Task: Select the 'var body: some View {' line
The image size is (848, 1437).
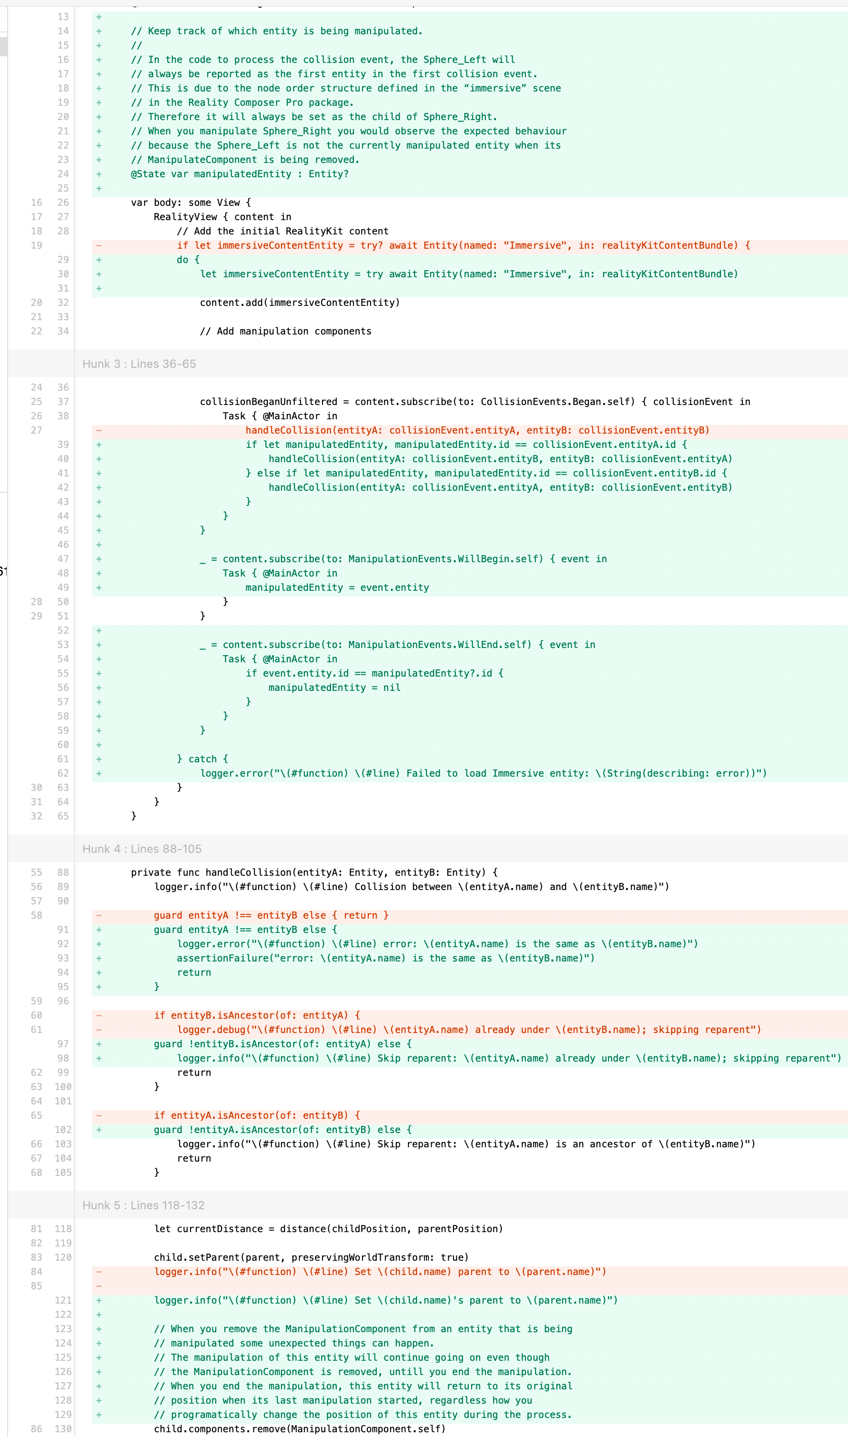Action: 191,203
